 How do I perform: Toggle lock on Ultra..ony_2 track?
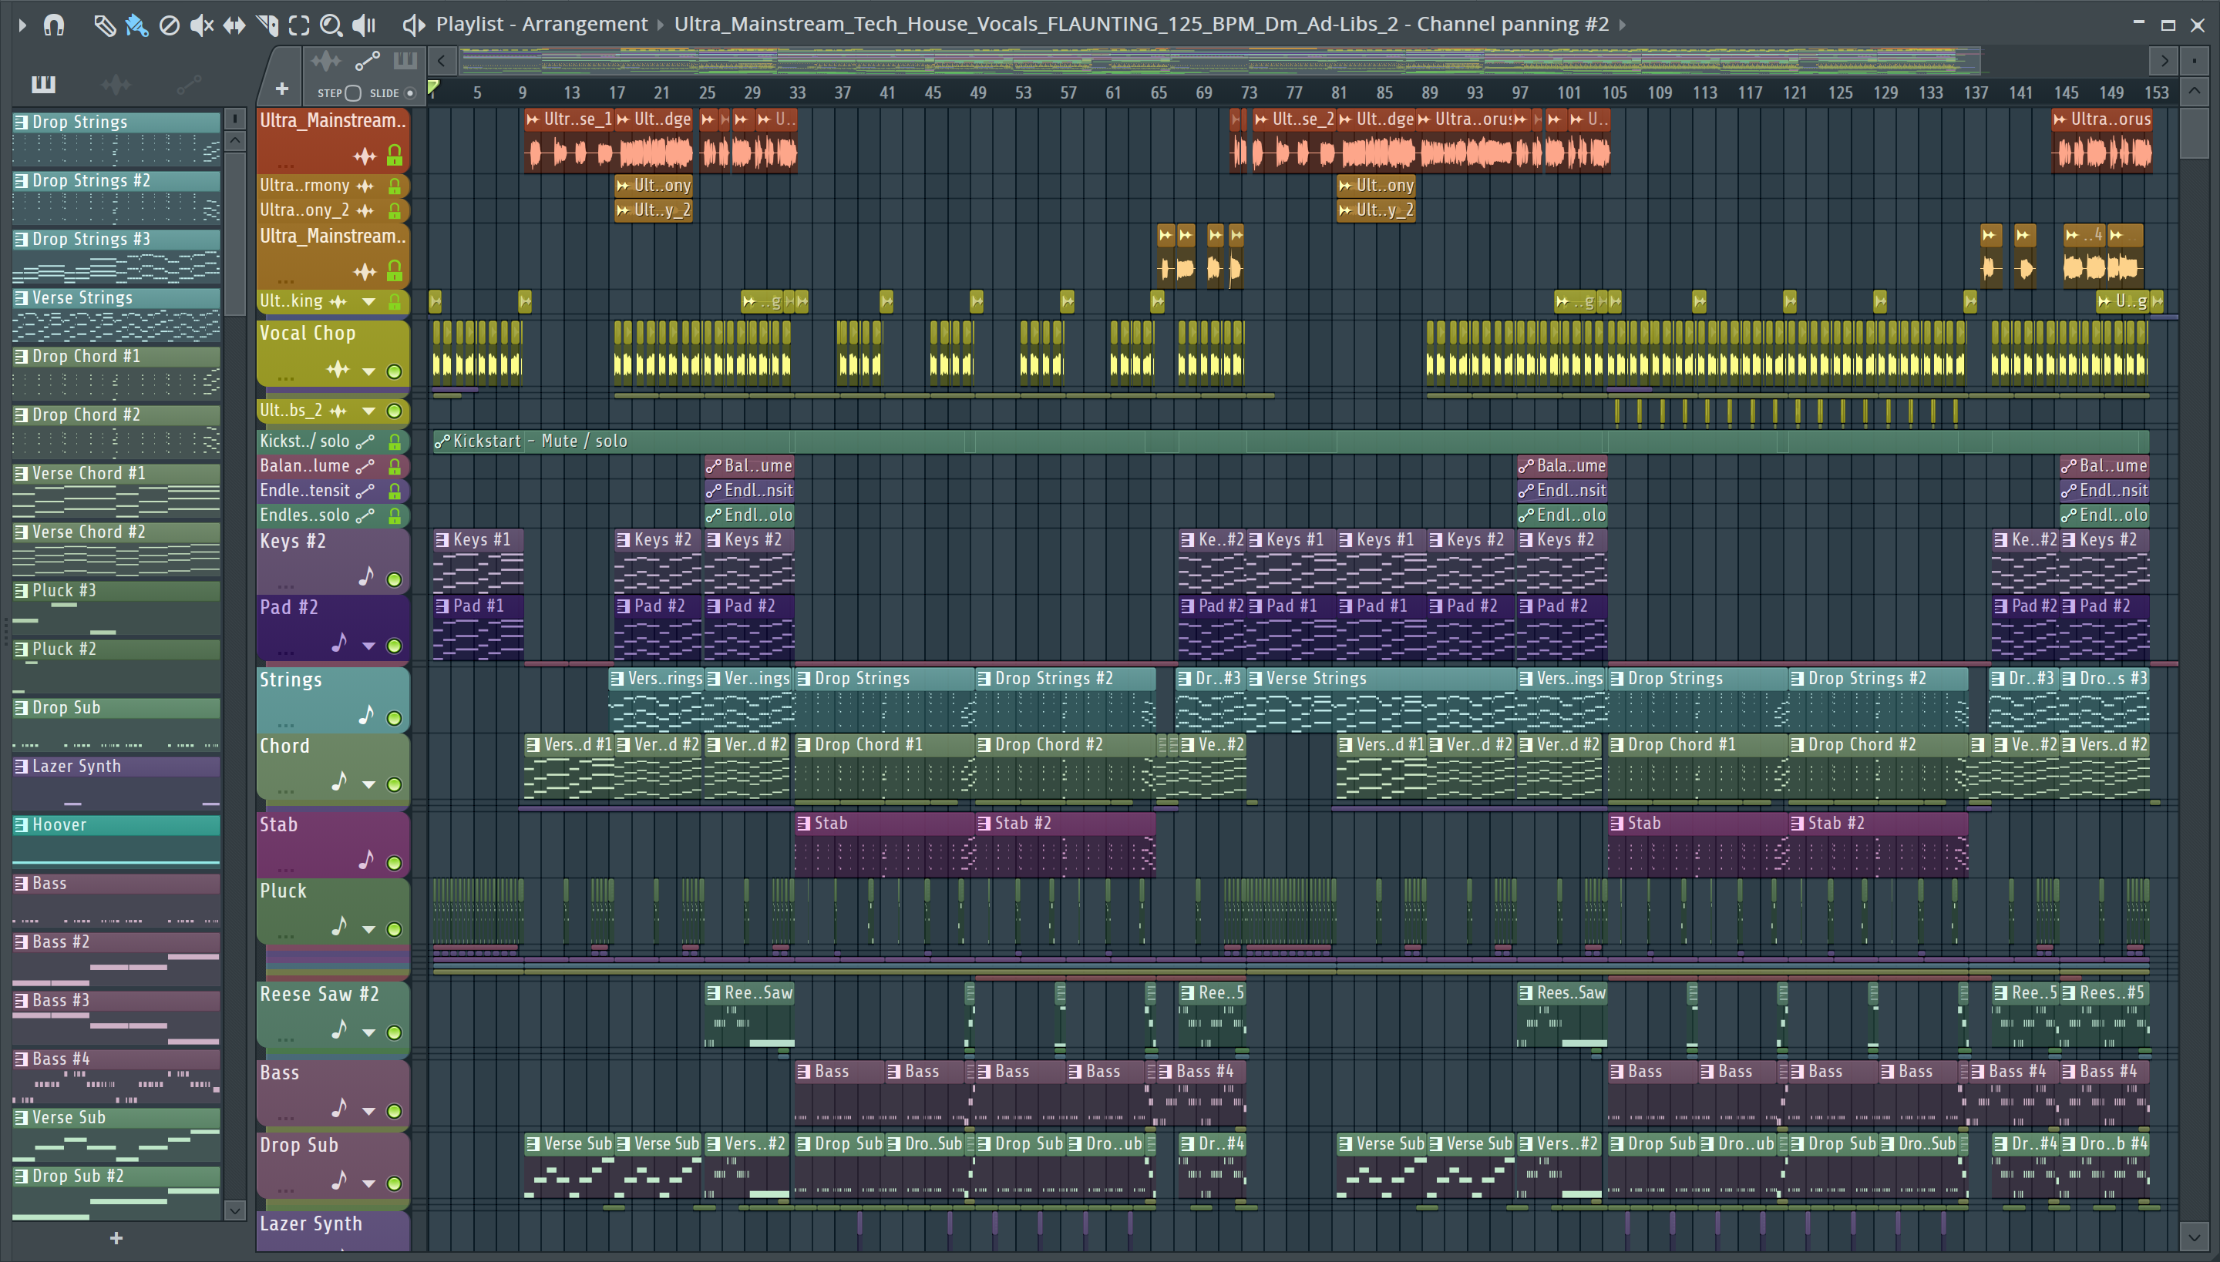pos(394,210)
